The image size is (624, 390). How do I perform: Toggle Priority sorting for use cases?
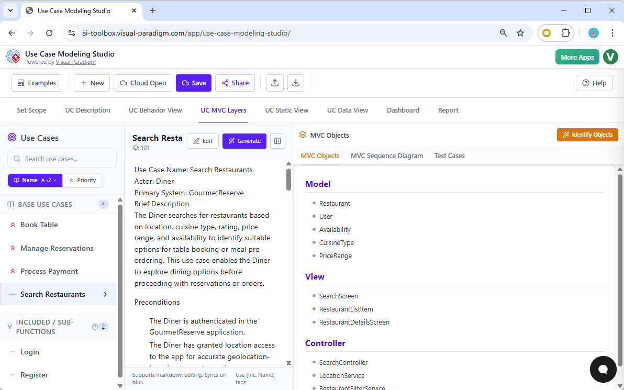(82, 180)
